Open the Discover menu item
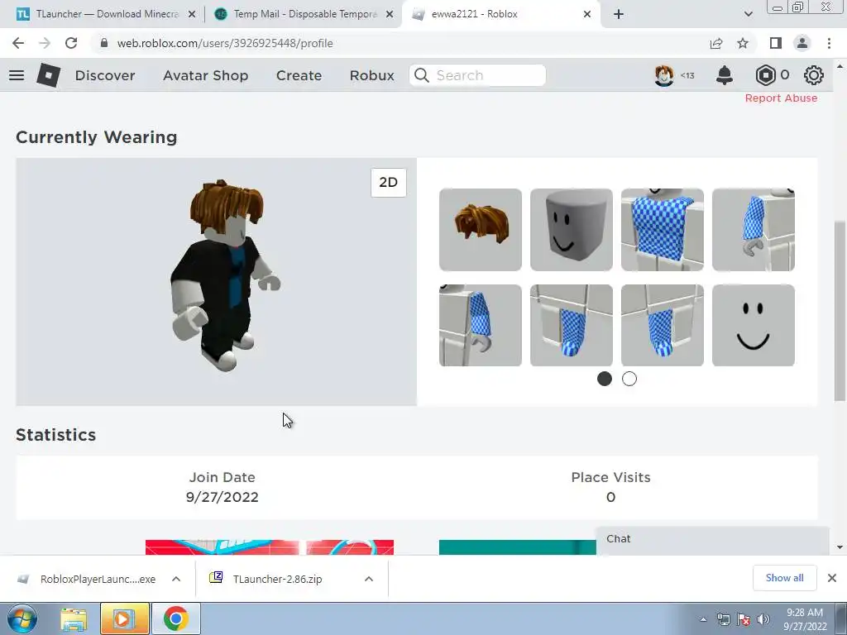This screenshot has height=635, width=847. 105,75
